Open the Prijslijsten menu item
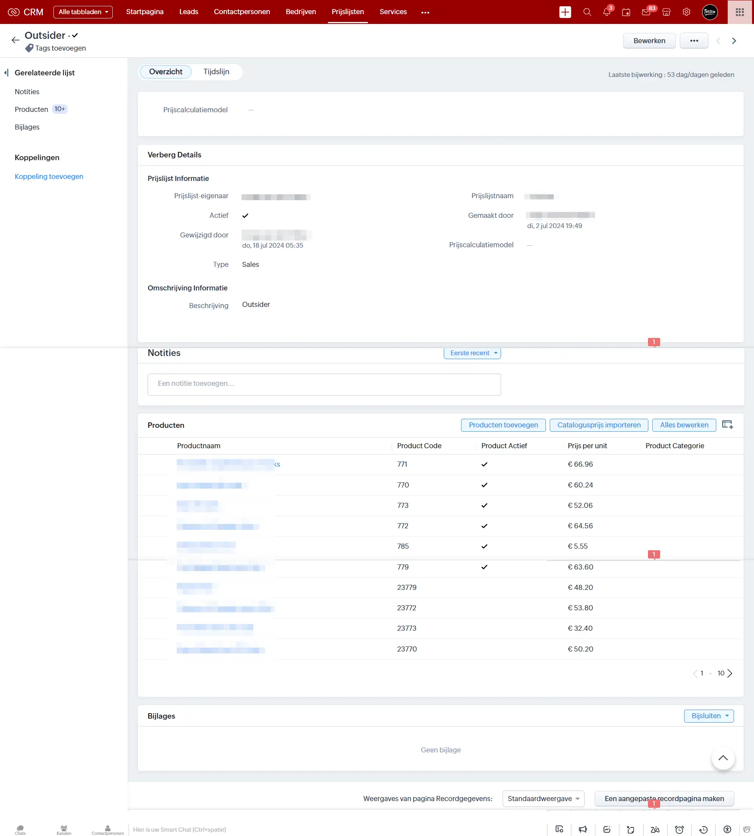The image size is (754, 836). (x=348, y=12)
